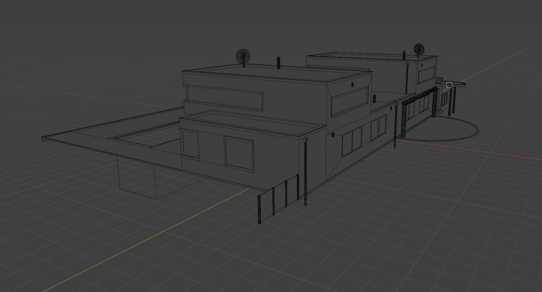Image resolution: width=542 pixels, height=292 pixels.
Task: Click the red-white 3D cursor circle
Action: (x=449, y=85)
